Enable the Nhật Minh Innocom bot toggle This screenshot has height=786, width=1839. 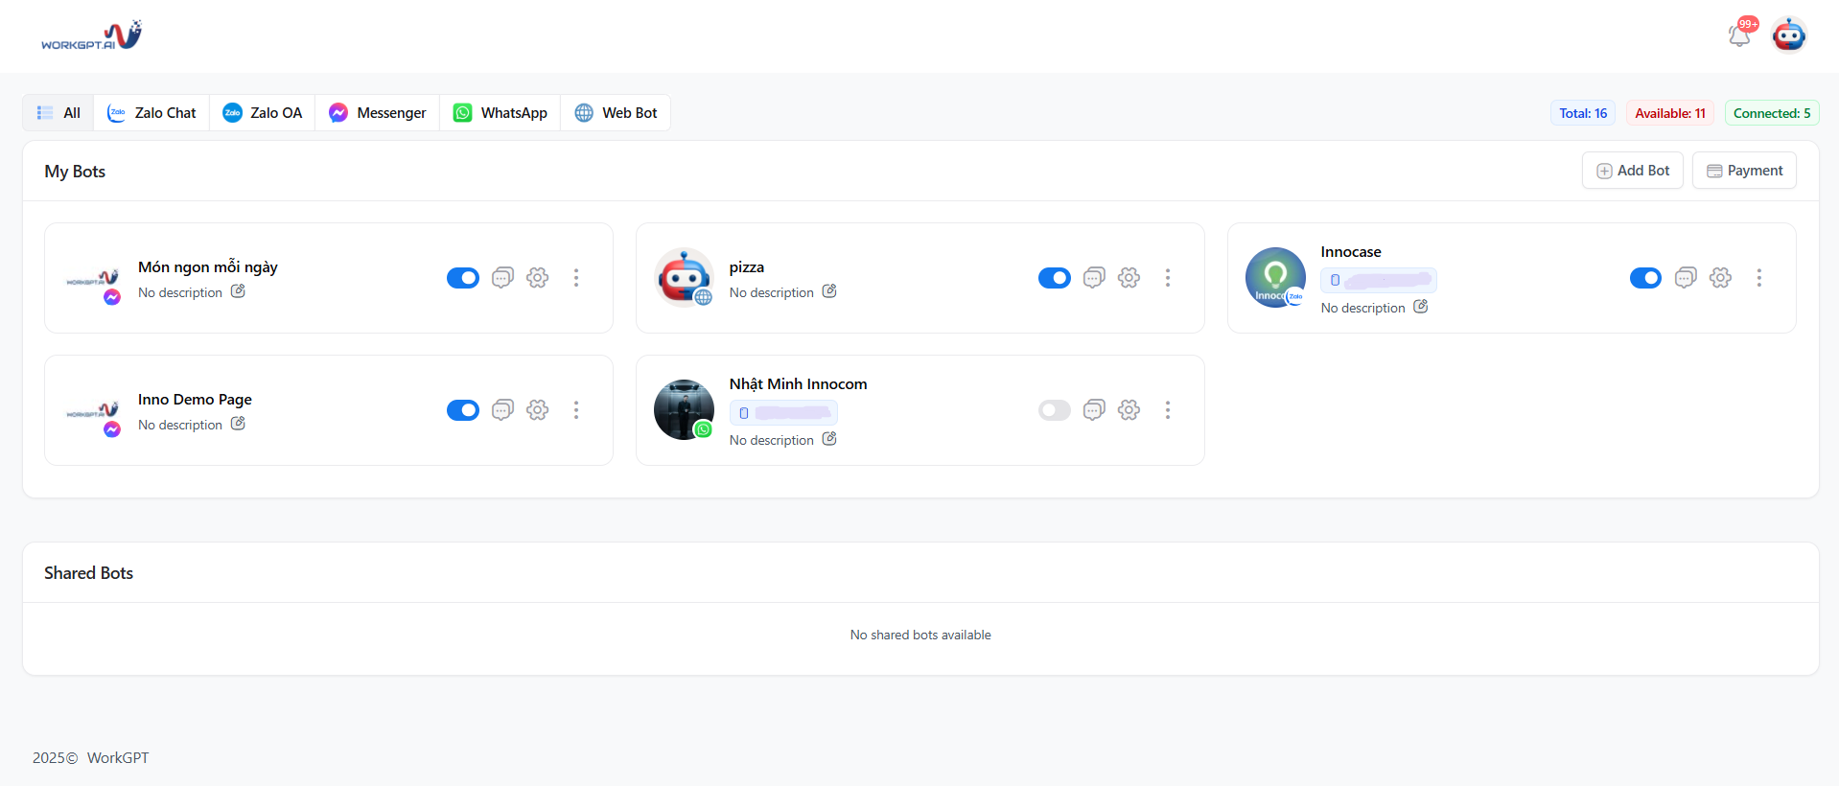tap(1054, 410)
